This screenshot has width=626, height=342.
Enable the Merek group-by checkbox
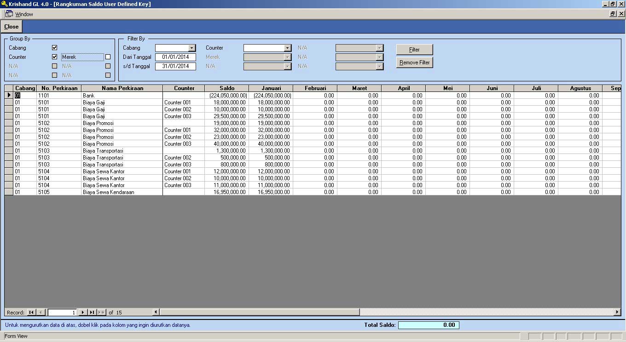click(108, 57)
